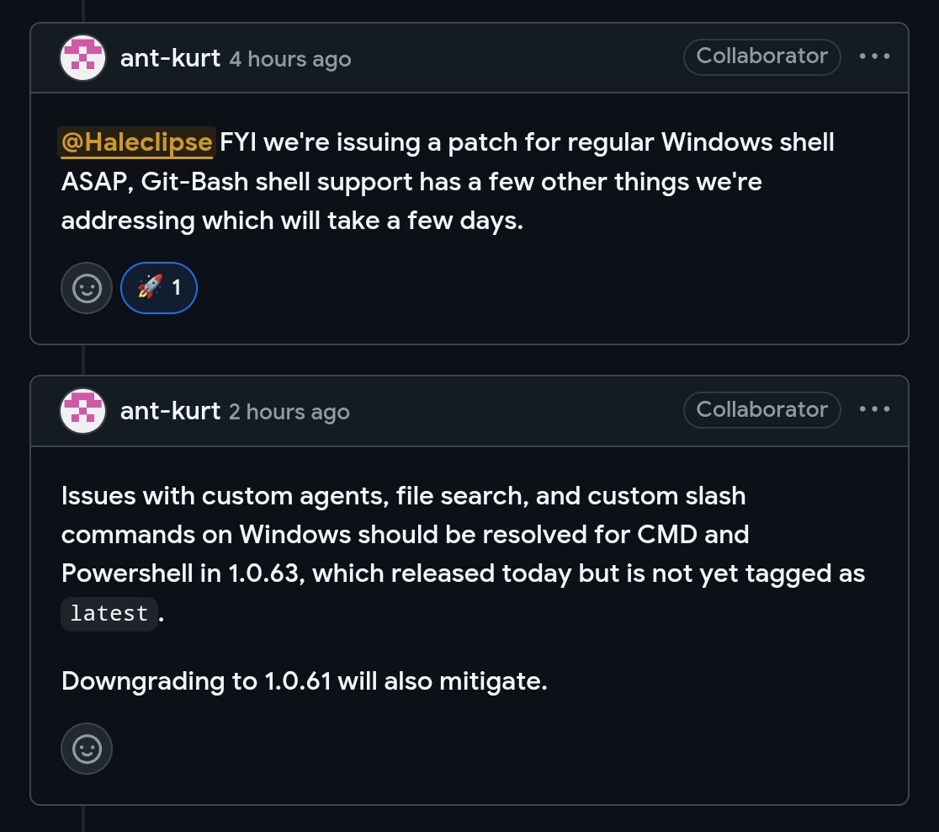The image size is (939, 832).
Task: Open the ant-kurt username link beside 2 hours ago
Action: [170, 411]
